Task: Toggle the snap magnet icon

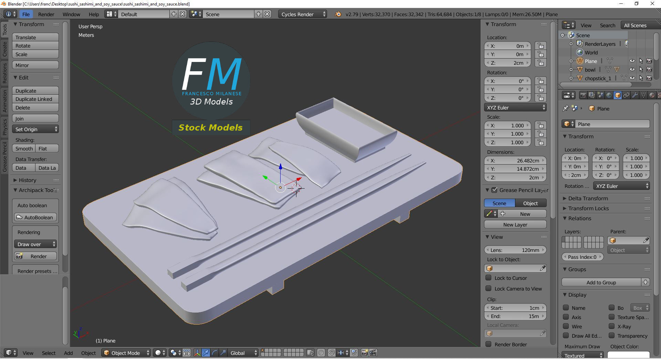Action: (332, 353)
